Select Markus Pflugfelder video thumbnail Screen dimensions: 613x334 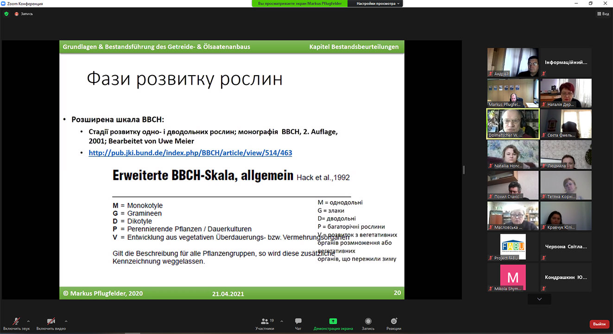point(512,93)
